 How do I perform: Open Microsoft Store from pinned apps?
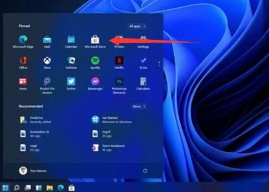(95, 42)
